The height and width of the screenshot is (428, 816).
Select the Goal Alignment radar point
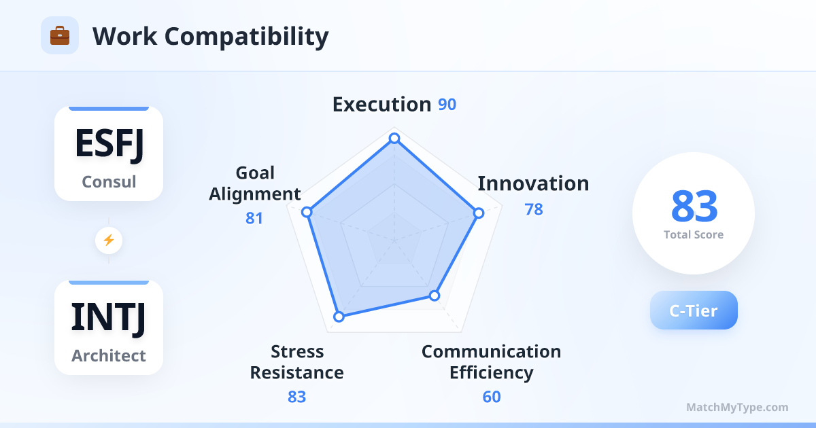307,212
